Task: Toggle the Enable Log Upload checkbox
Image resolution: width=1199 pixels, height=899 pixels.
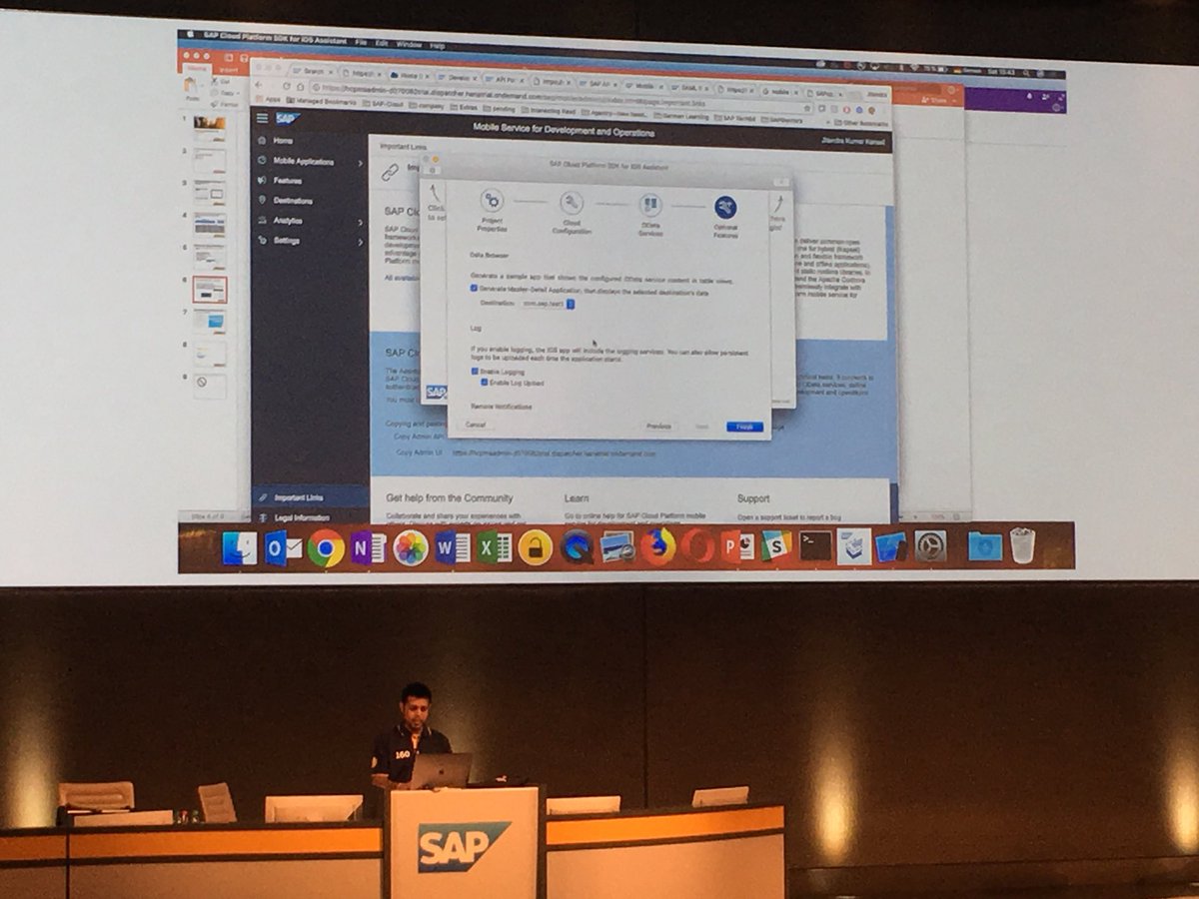Action: [x=485, y=382]
